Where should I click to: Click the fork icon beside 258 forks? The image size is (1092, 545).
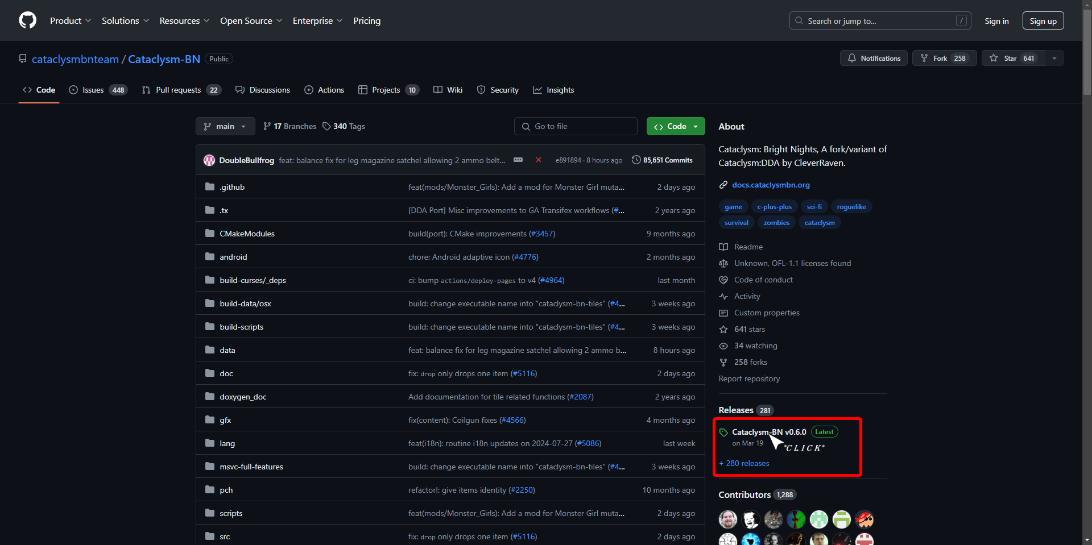click(x=723, y=363)
